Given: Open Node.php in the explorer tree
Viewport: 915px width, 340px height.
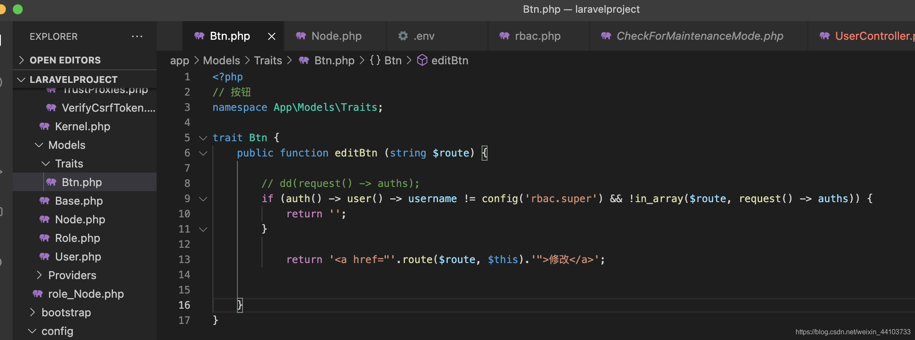Looking at the screenshot, I should [85, 219].
